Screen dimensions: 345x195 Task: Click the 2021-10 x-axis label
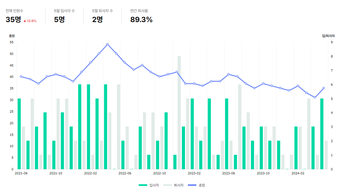click(x=56, y=173)
